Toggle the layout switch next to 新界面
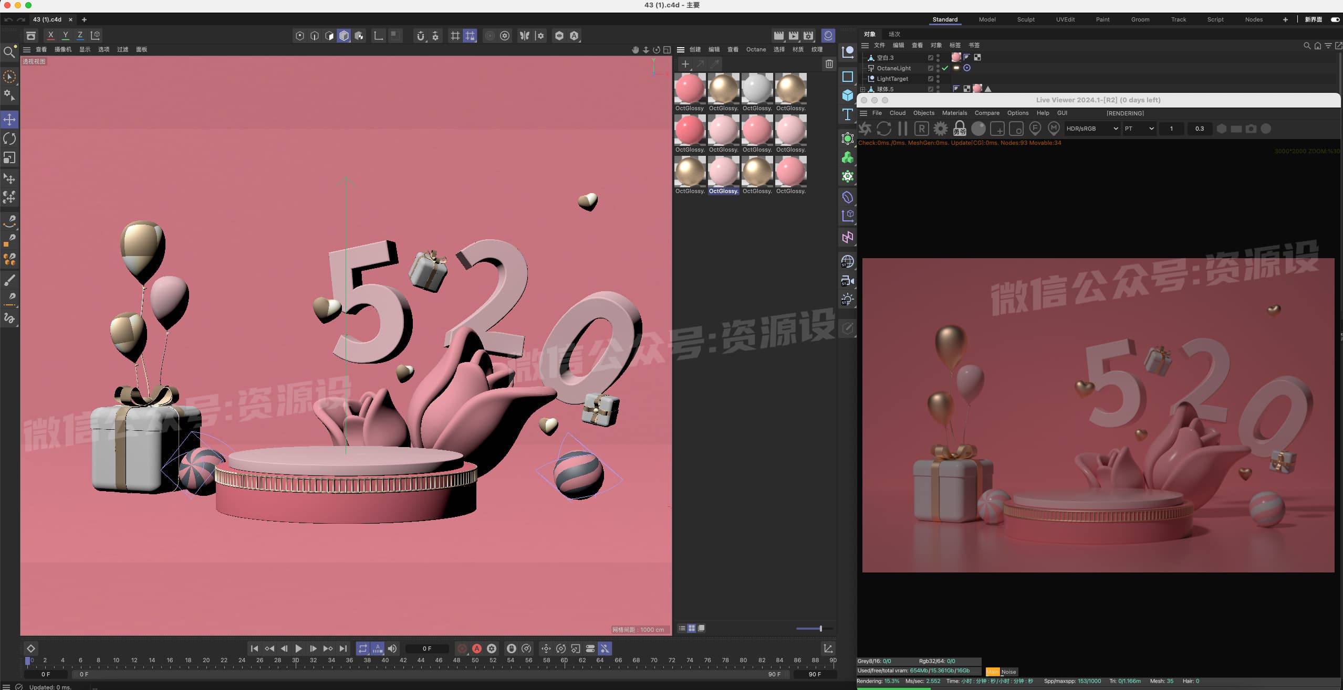This screenshot has width=1343, height=690. click(x=1335, y=19)
